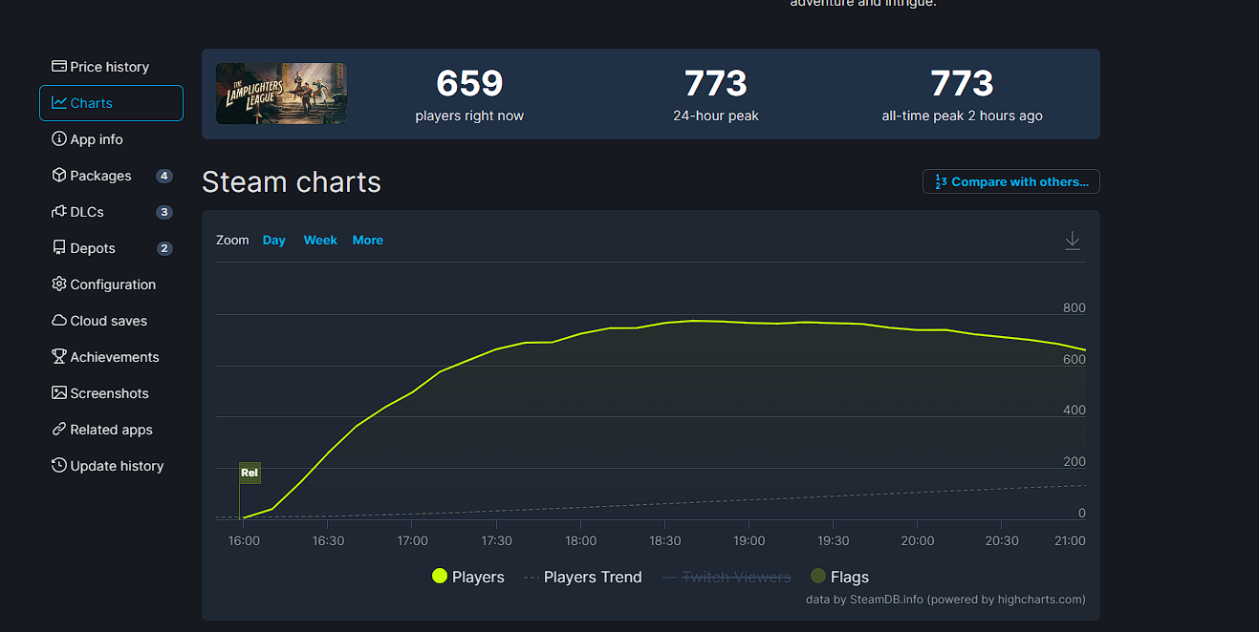Click the Packages cube icon
Screen dimensions: 1259x632
[x=59, y=176]
